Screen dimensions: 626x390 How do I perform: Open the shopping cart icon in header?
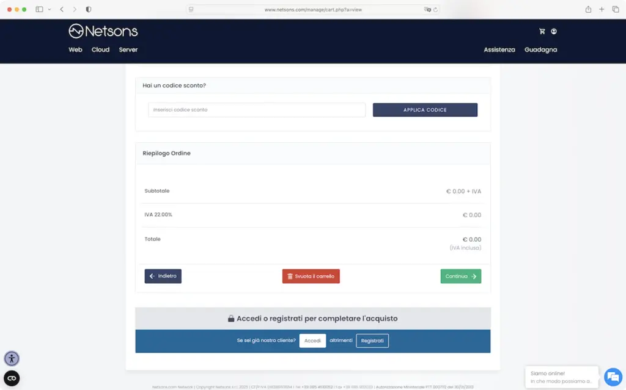[542, 31]
